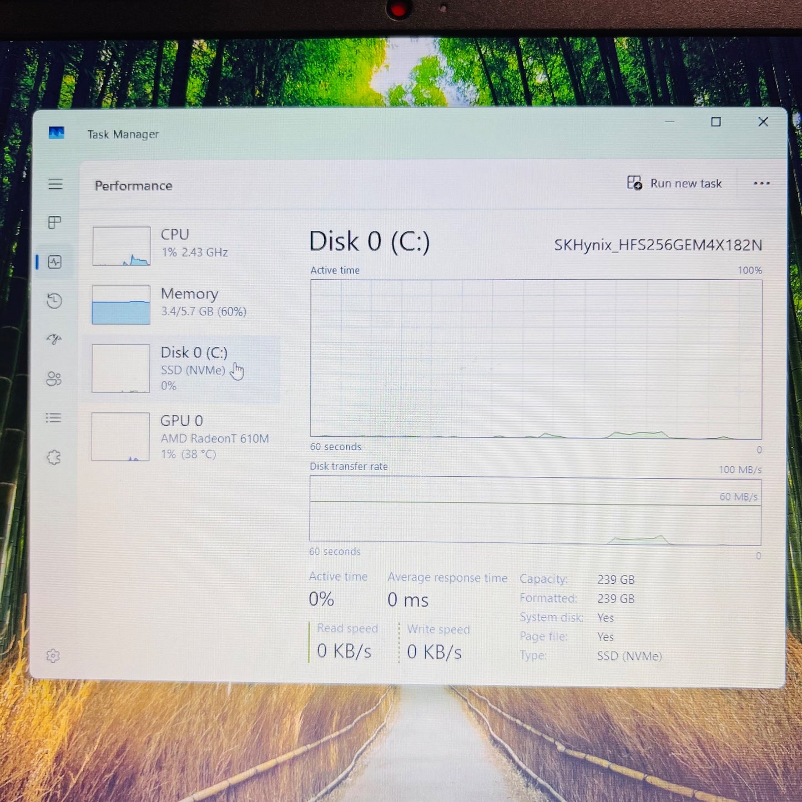Click the Active time graph

pos(536,359)
